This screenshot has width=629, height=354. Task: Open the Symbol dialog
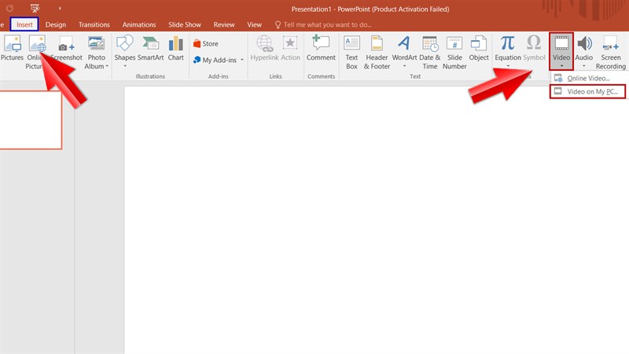point(534,48)
